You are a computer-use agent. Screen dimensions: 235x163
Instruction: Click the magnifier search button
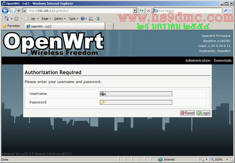pos(225,11)
